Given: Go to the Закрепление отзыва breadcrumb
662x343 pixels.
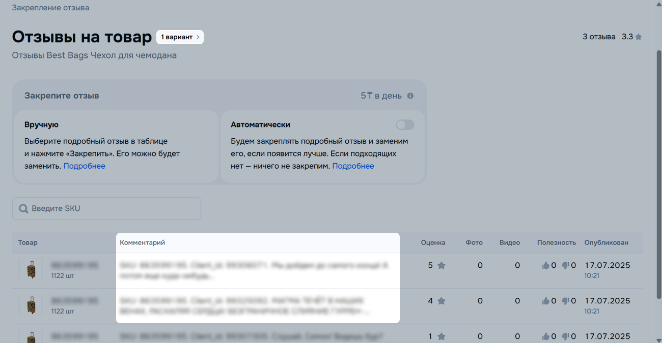Looking at the screenshot, I should coord(50,8).
